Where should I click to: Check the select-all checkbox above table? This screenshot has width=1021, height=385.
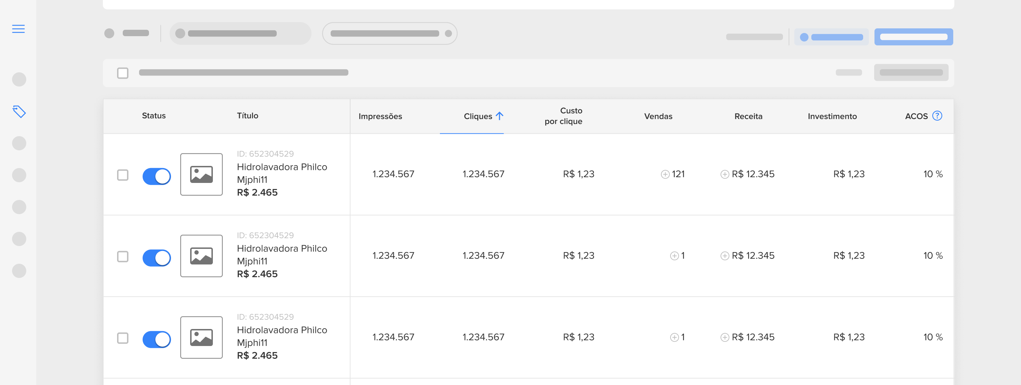123,73
